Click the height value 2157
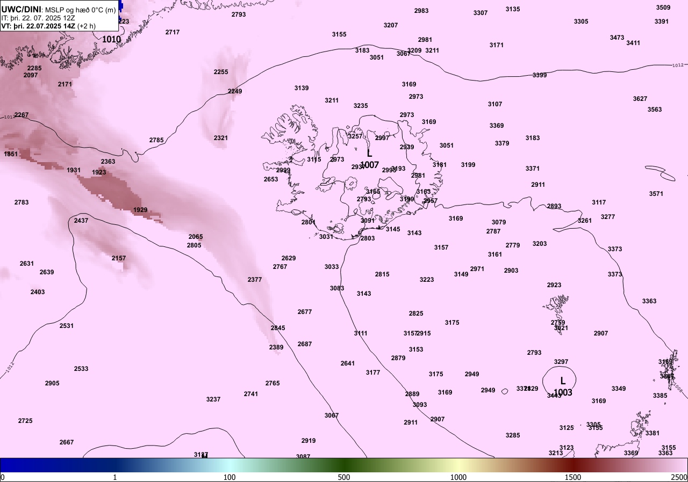The height and width of the screenshot is (482, 688). click(x=119, y=258)
